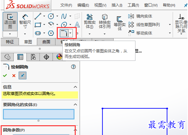Collapse the 要圆角化的实体 section
The height and width of the screenshot is (135, 188).
(75, 105)
